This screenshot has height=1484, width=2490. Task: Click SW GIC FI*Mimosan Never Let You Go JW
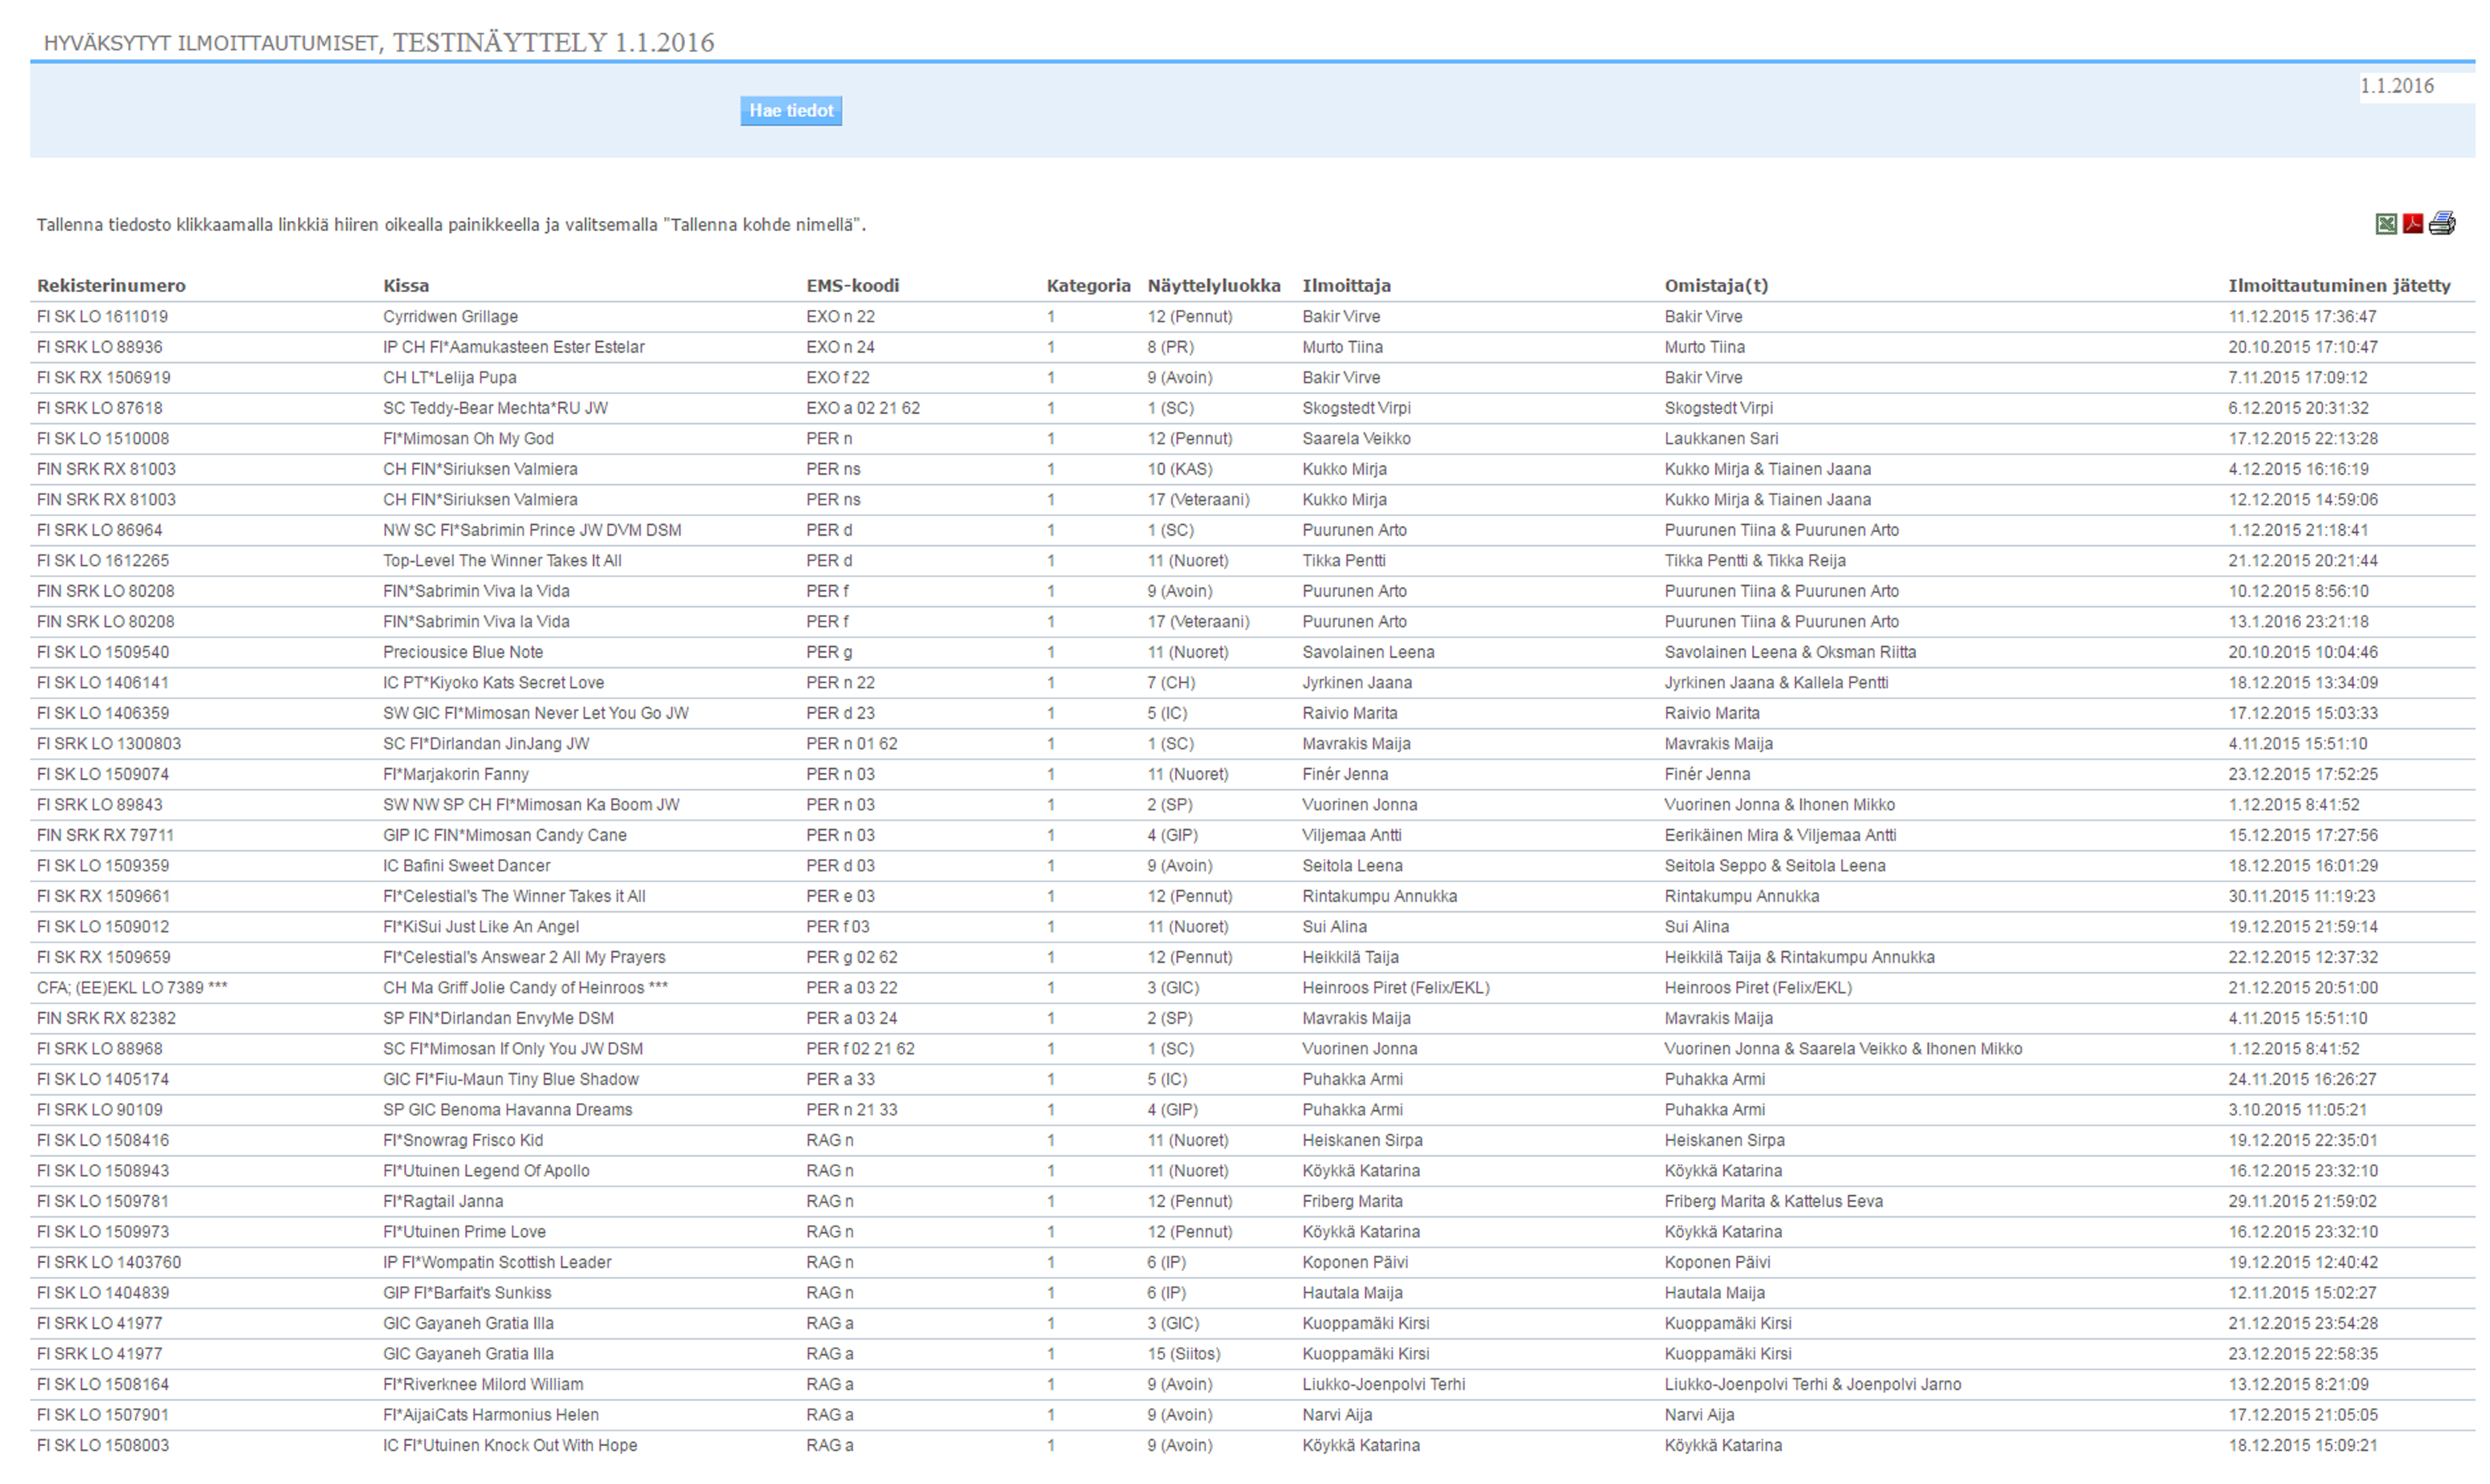(x=536, y=714)
